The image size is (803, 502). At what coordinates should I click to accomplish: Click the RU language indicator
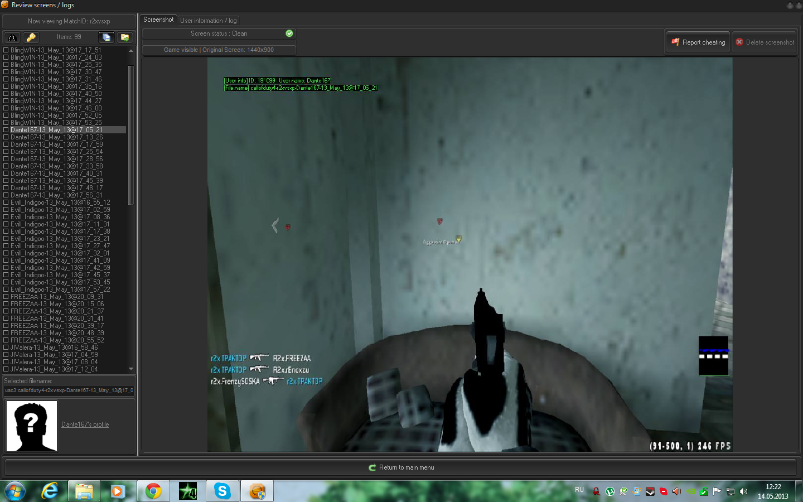click(579, 490)
